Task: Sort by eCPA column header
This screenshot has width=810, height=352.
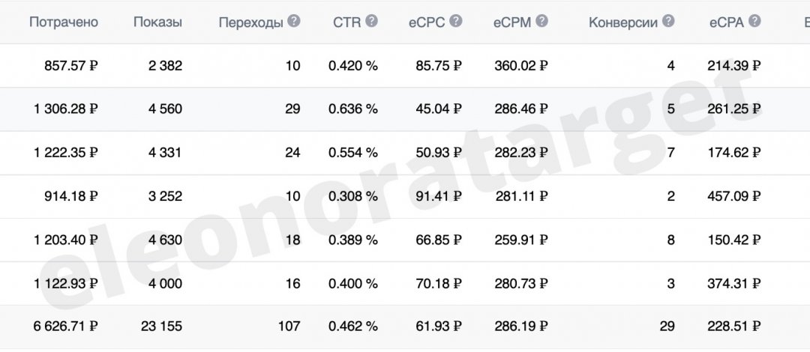Action: [726, 22]
